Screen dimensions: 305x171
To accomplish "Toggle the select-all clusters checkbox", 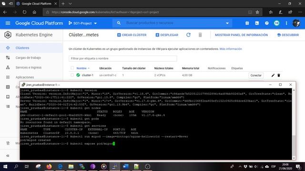I will coord(72,68).
